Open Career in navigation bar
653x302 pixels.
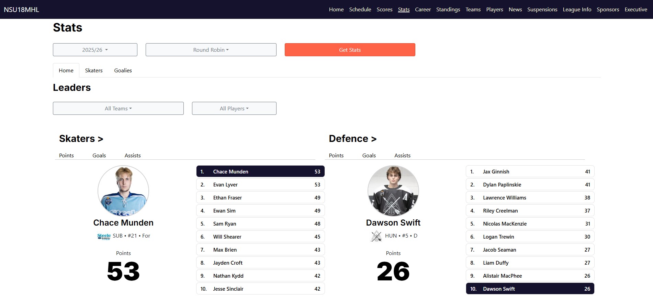[423, 10]
